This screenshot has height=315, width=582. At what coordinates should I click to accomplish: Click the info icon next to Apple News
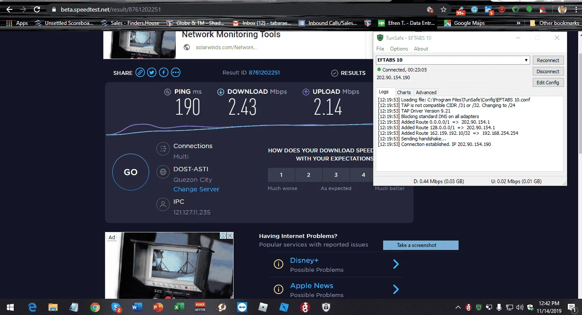[279, 289]
